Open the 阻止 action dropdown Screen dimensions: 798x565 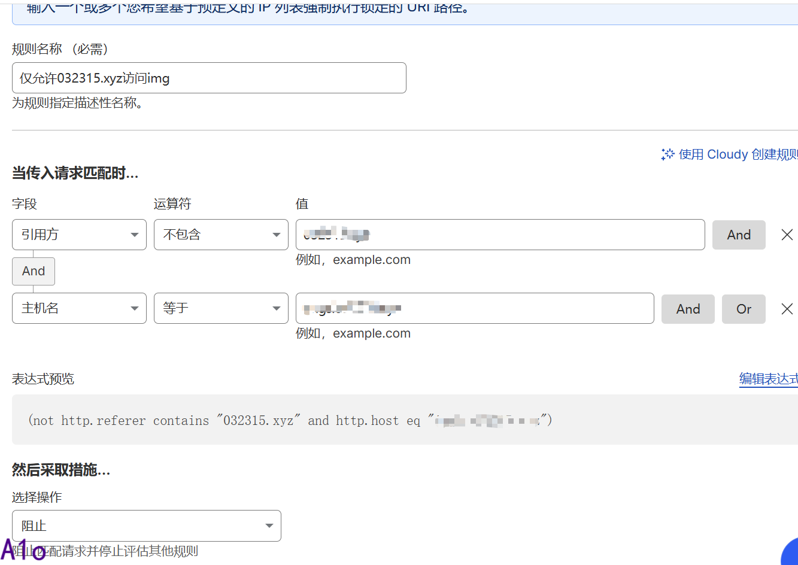[146, 525]
